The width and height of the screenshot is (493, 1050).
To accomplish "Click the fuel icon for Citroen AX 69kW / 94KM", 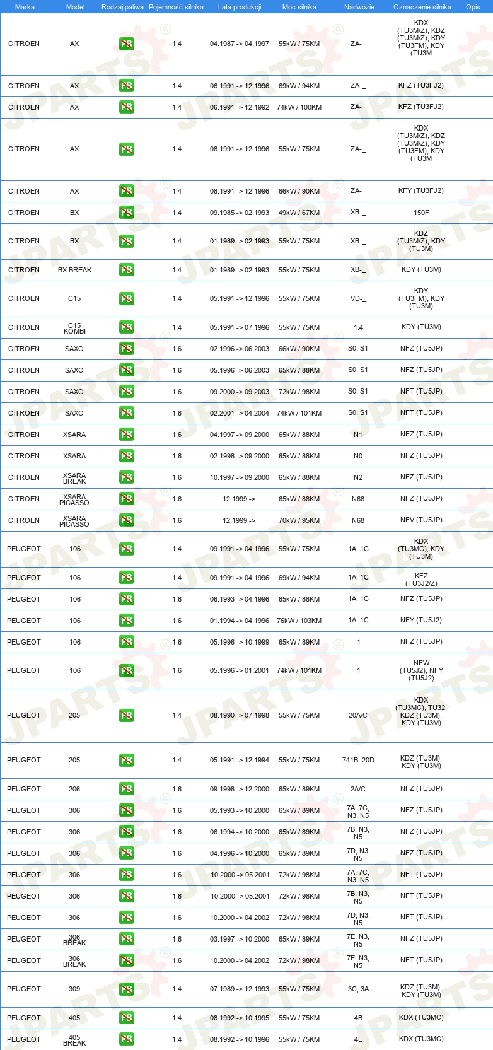I will (127, 86).
